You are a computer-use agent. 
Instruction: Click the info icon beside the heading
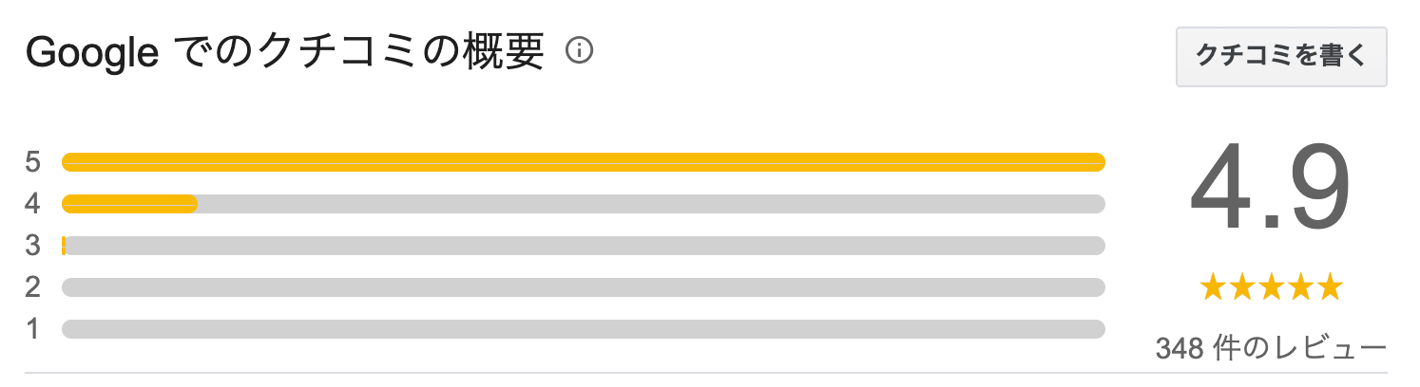(x=579, y=50)
